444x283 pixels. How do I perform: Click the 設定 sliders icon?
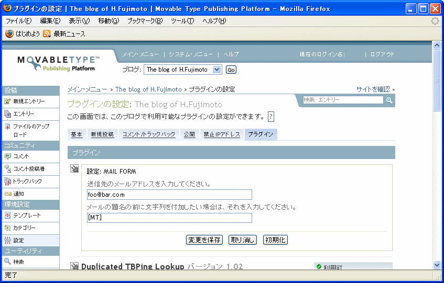pyautogui.click(x=8, y=240)
